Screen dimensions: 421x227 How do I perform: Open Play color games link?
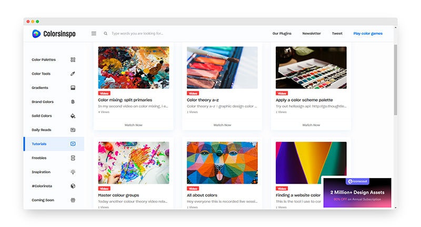click(368, 34)
